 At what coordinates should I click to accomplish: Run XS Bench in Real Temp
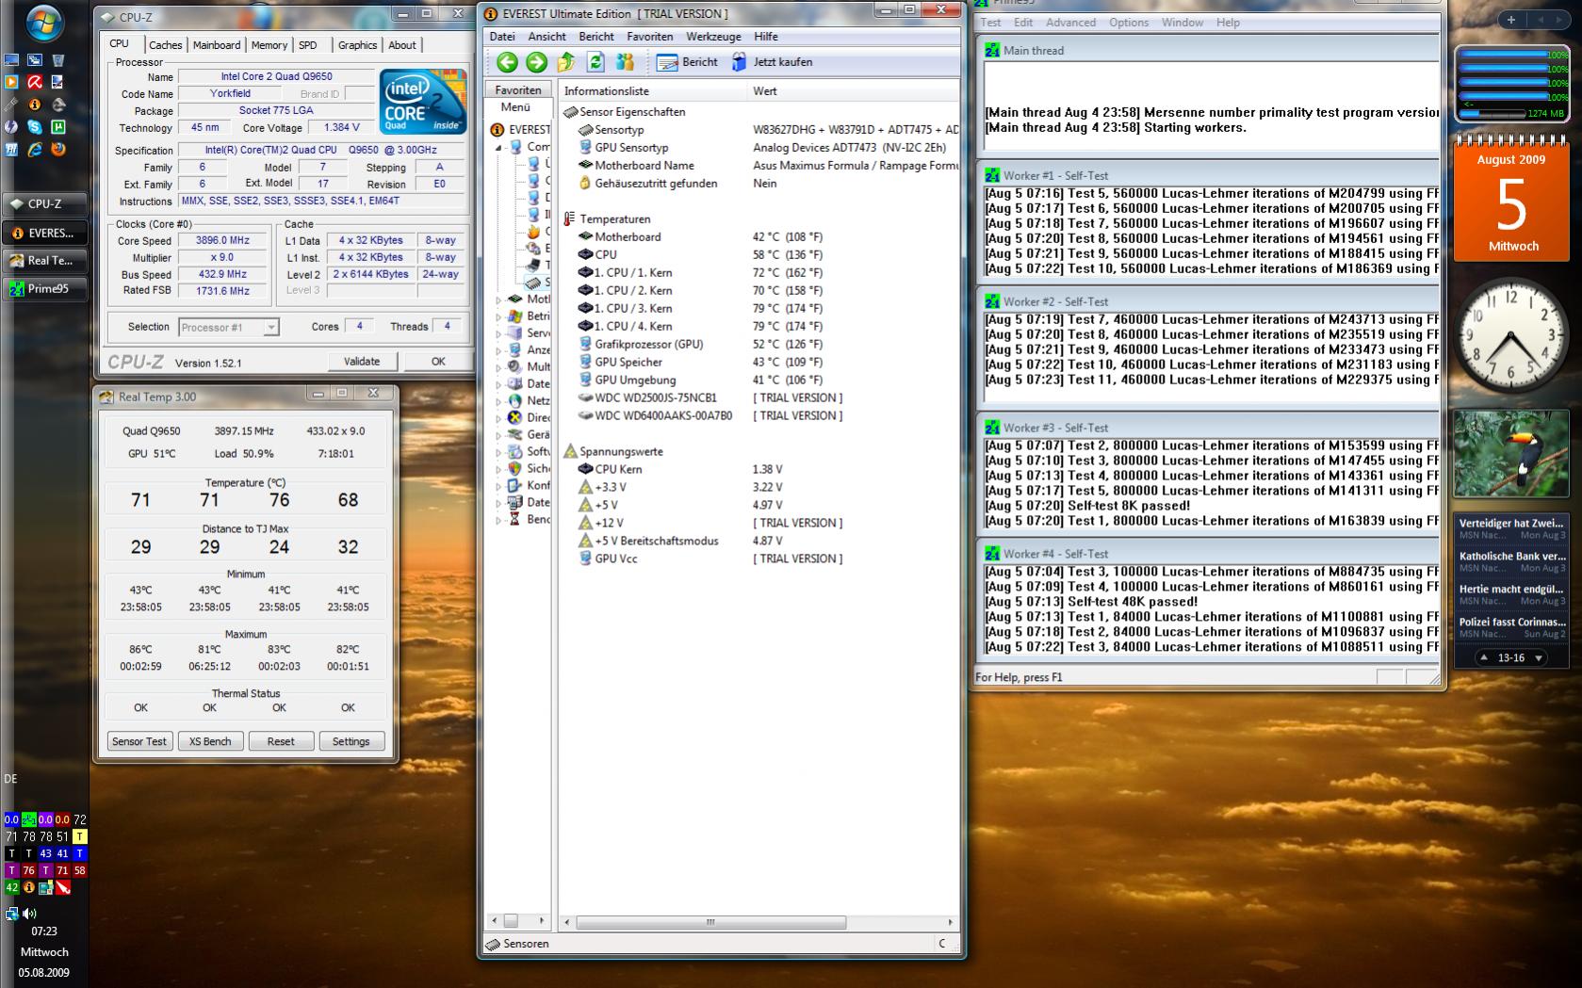click(210, 741)
